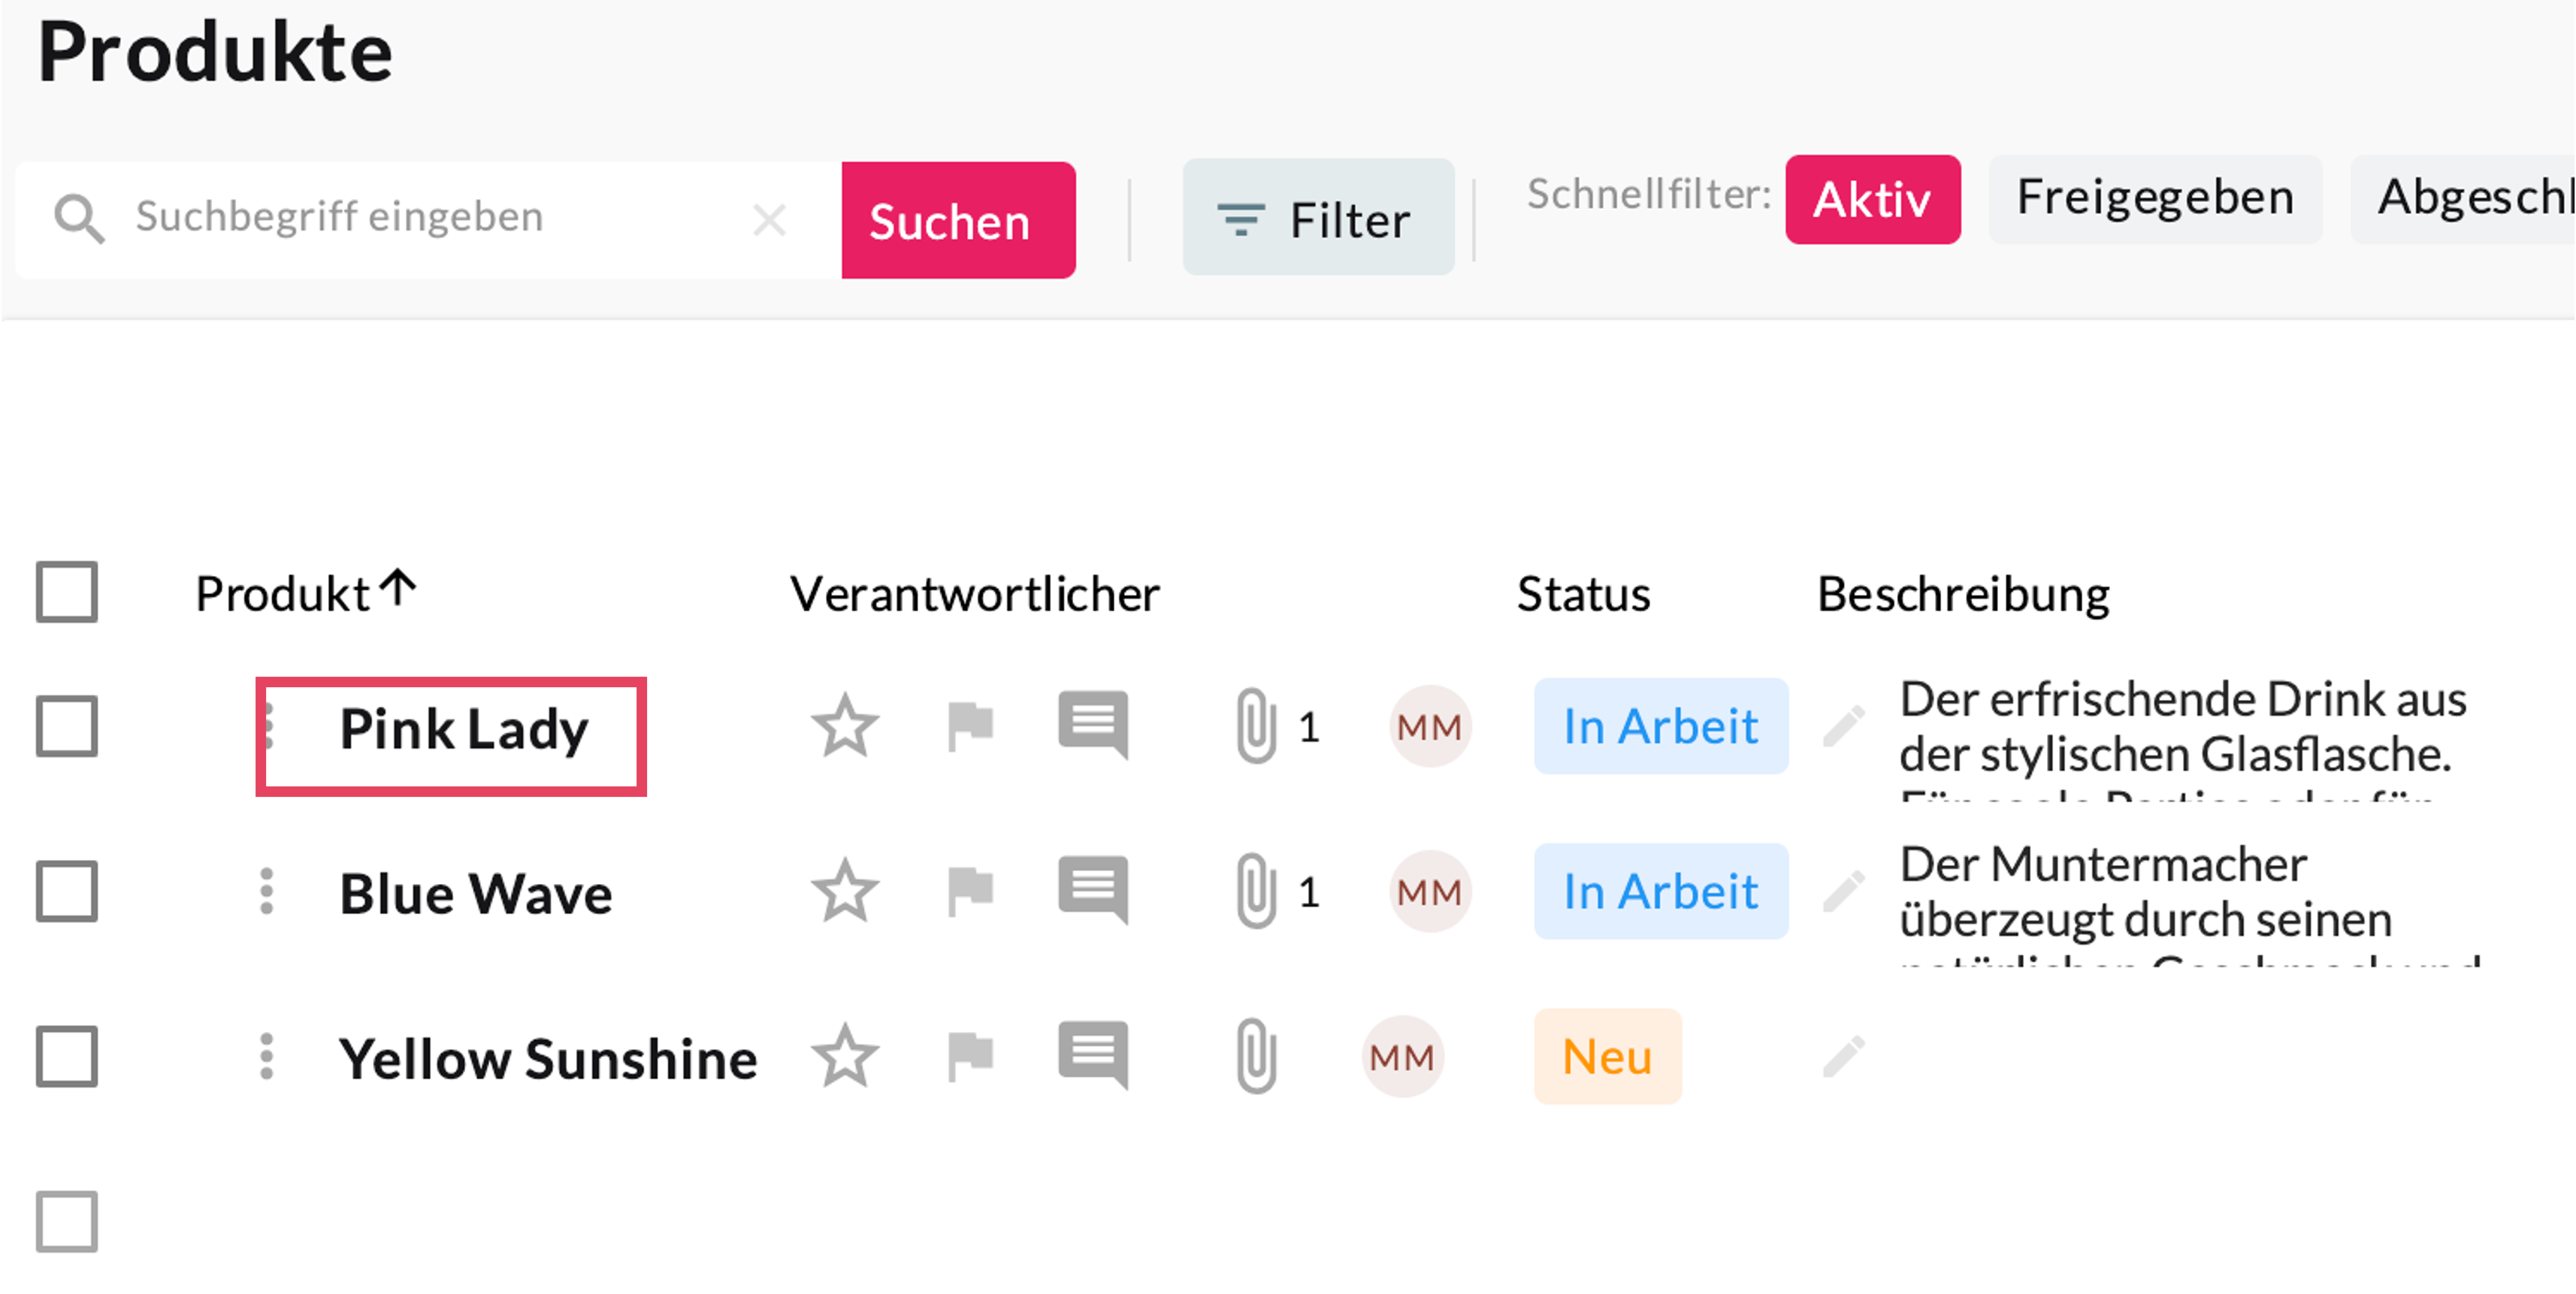The height and width of the screenshot is (1294, 2576).
Task: Edit Blue Wave description with pencil icon
Action: [x=1843, y=891]
